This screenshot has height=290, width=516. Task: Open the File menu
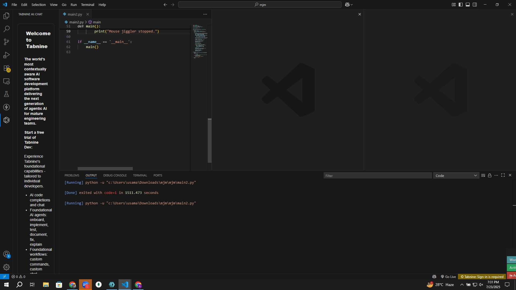coord(14,5)
